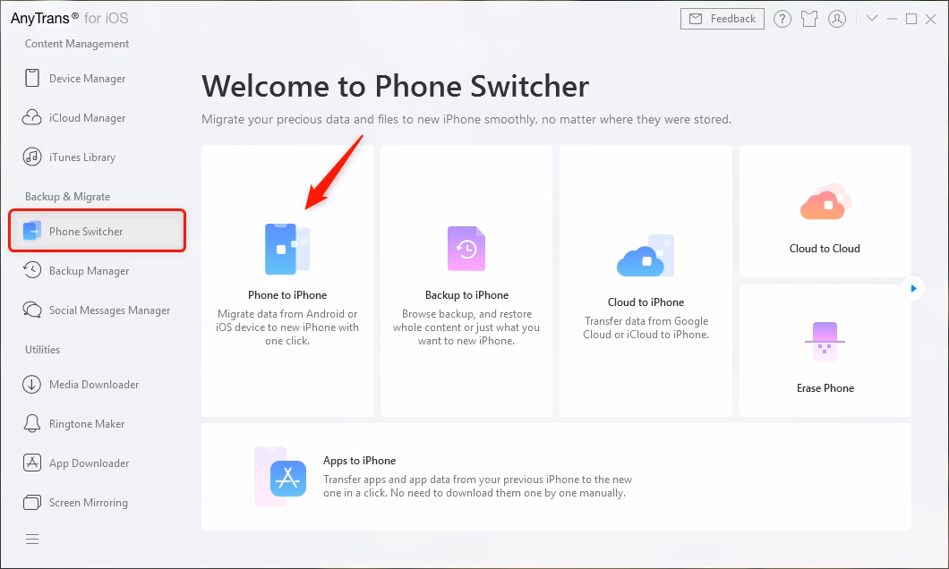949x569 pixels.
Task: Open the hamburger menu at bottom left
Action: [32, 539]
